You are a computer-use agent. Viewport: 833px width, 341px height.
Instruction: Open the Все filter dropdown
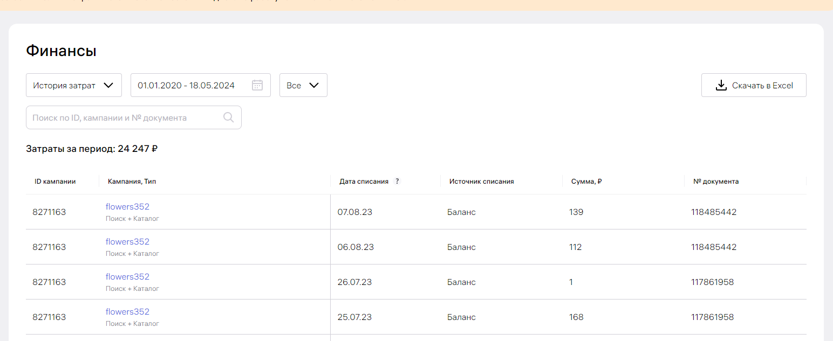(303, 85)
